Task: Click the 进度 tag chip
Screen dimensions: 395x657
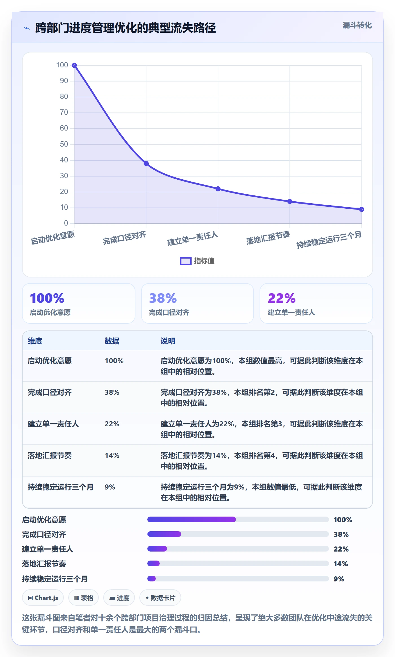Action: tap(119, 598)
